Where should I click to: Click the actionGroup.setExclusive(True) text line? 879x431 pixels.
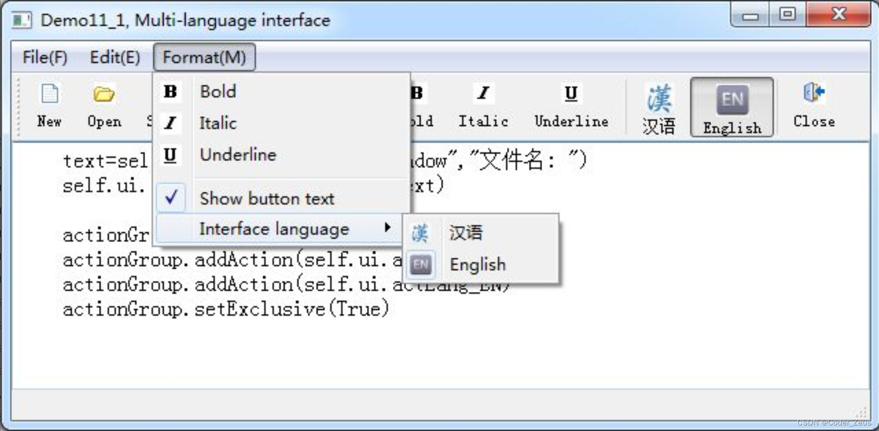pyautogui.click(x=226, y=309)
